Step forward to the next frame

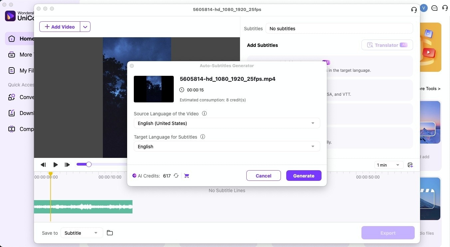coord(67,165)
